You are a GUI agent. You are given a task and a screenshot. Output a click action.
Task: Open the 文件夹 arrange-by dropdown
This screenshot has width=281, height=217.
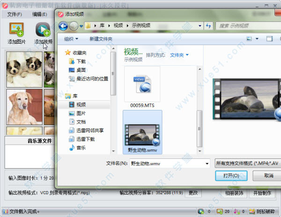(179, 55)
